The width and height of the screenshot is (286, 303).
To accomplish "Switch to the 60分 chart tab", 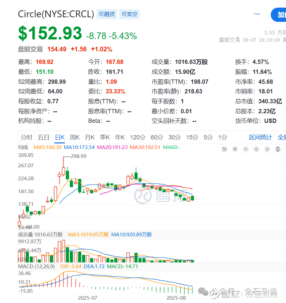I will click(x=157, y=137).
